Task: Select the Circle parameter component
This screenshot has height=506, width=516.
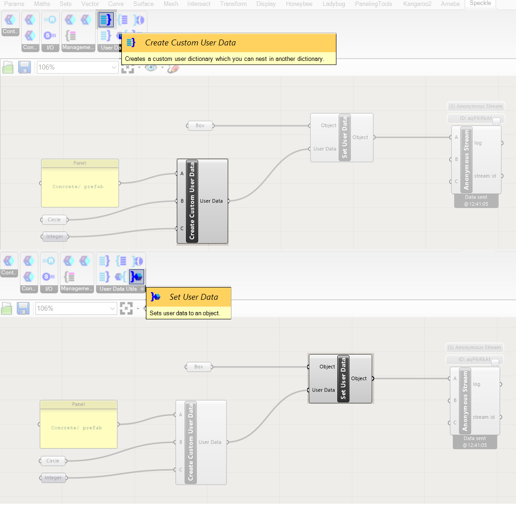Action: pyautogui.click(x=54, y=219)
